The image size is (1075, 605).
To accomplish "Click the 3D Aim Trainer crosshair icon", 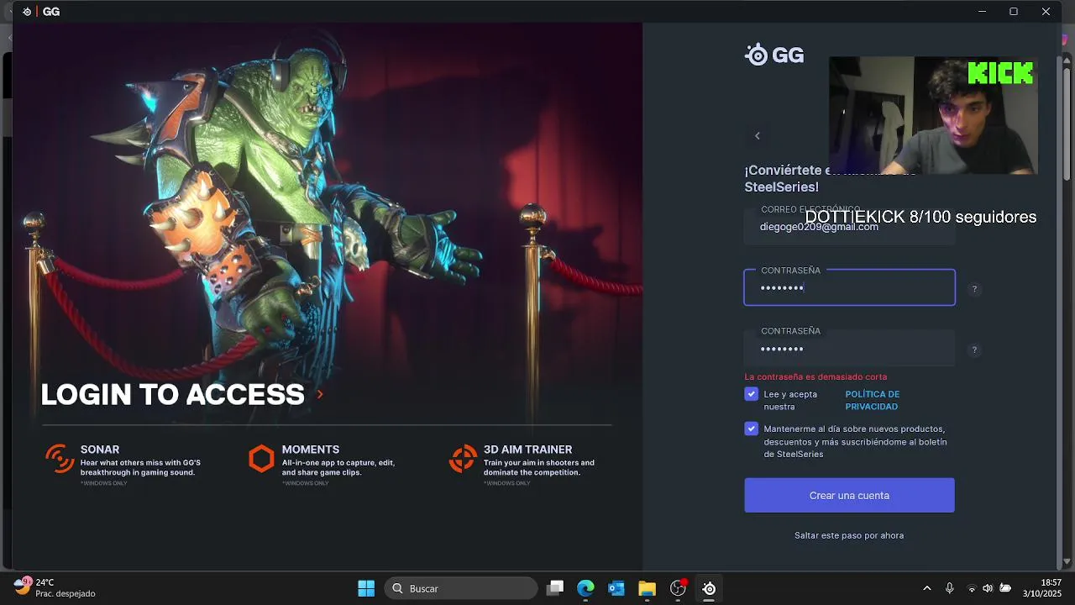I will 463,459.
